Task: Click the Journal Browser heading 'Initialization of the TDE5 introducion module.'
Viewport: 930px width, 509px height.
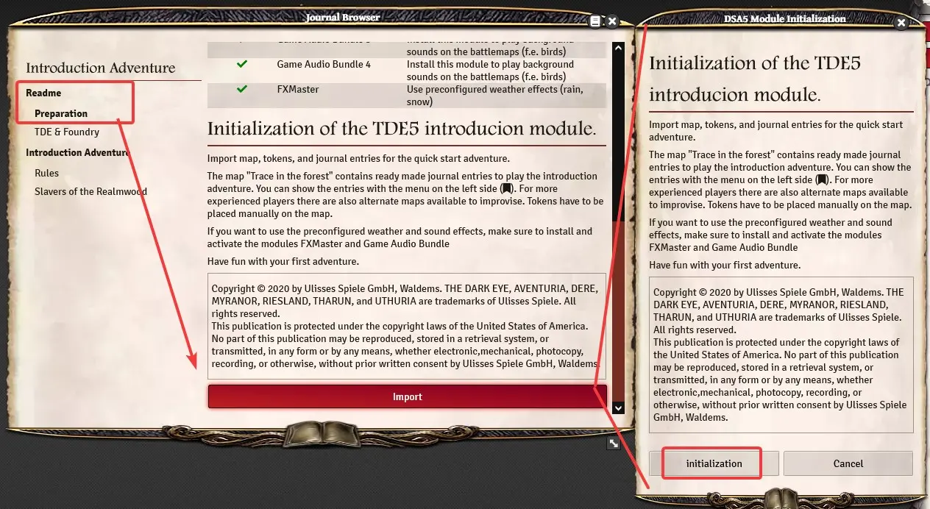Action: [x=402, y=128]
